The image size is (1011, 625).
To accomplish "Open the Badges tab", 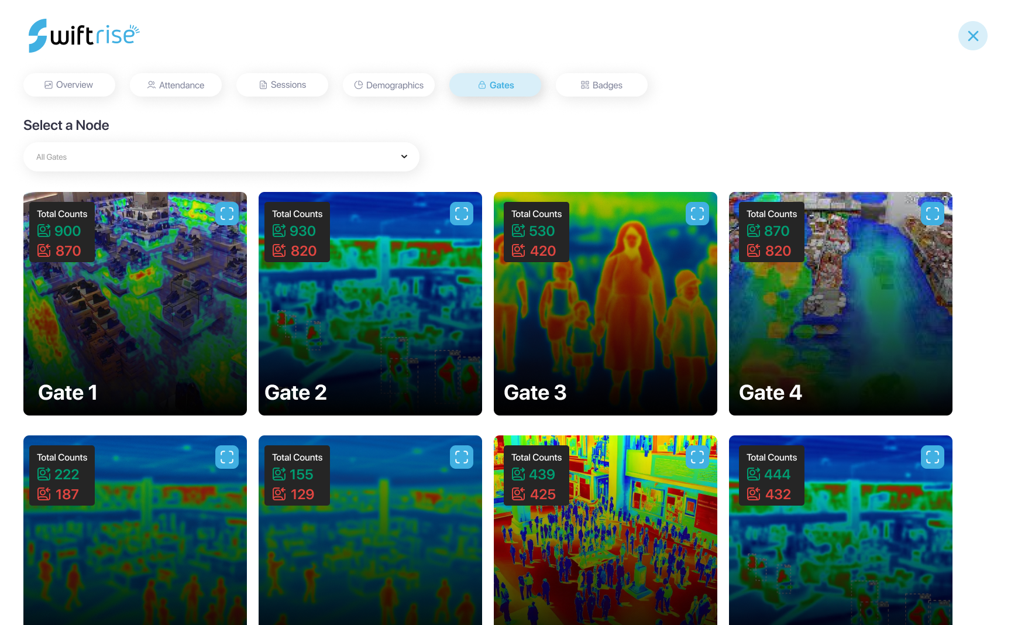I will point(601,85).
